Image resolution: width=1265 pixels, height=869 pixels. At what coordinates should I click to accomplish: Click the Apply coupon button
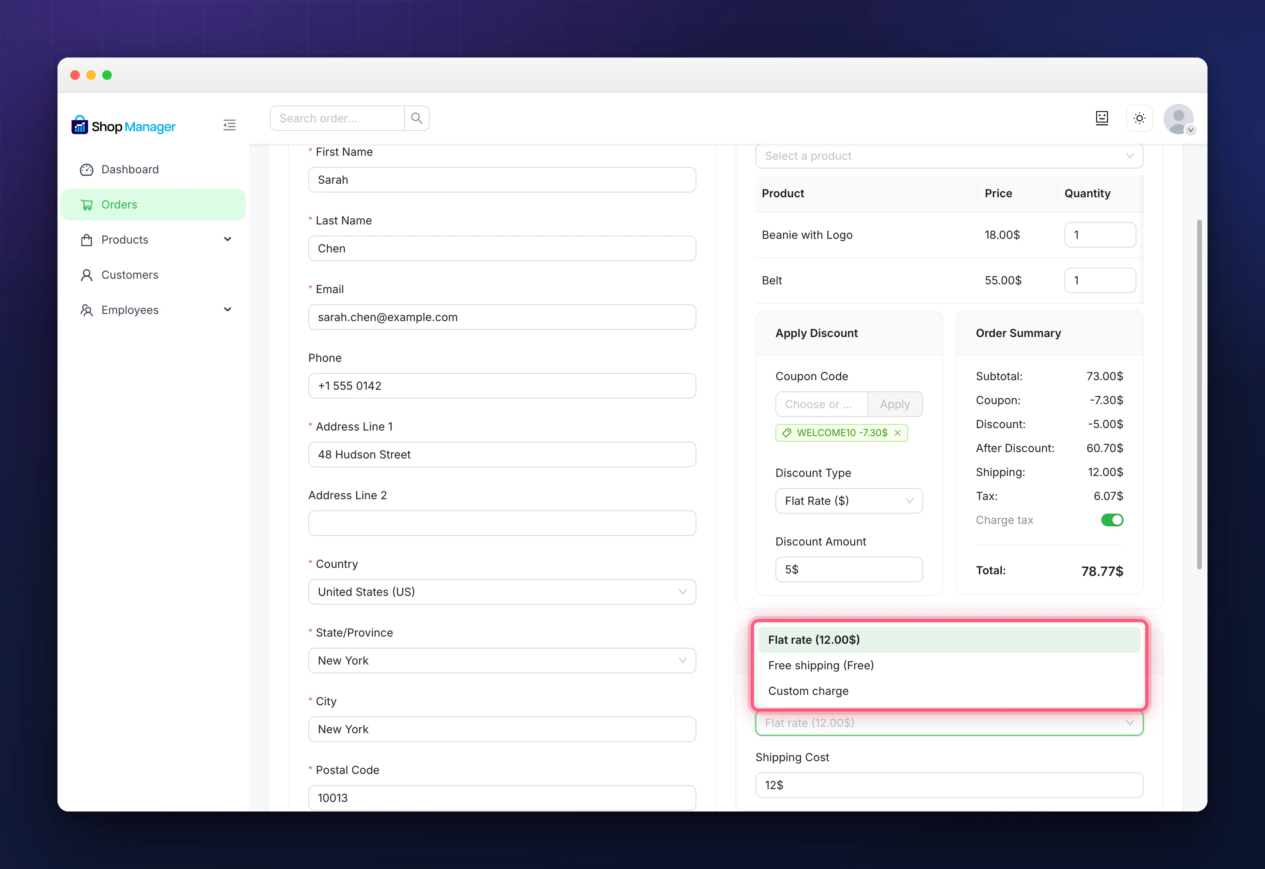click(x=895, y=405)
